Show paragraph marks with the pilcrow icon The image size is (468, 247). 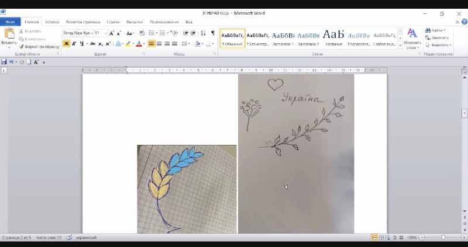(x=213, y=33)
